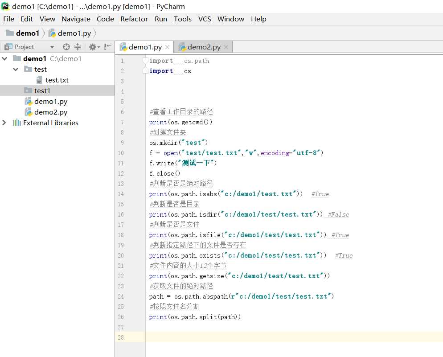Click the test1 folder icon in tree
Screen dimensions: 443x357
(x=28, y=90)
